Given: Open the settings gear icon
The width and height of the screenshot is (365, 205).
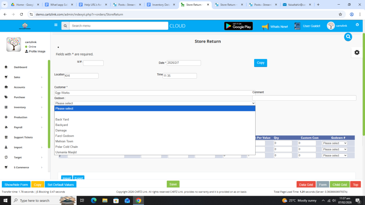Looking at the screenshot, I should (x=357, y=52).
